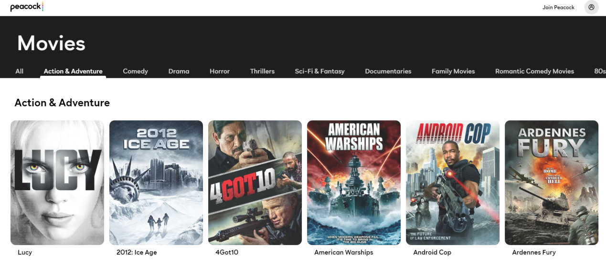
Task: Click the Android Cop title text
Action: 432,252
